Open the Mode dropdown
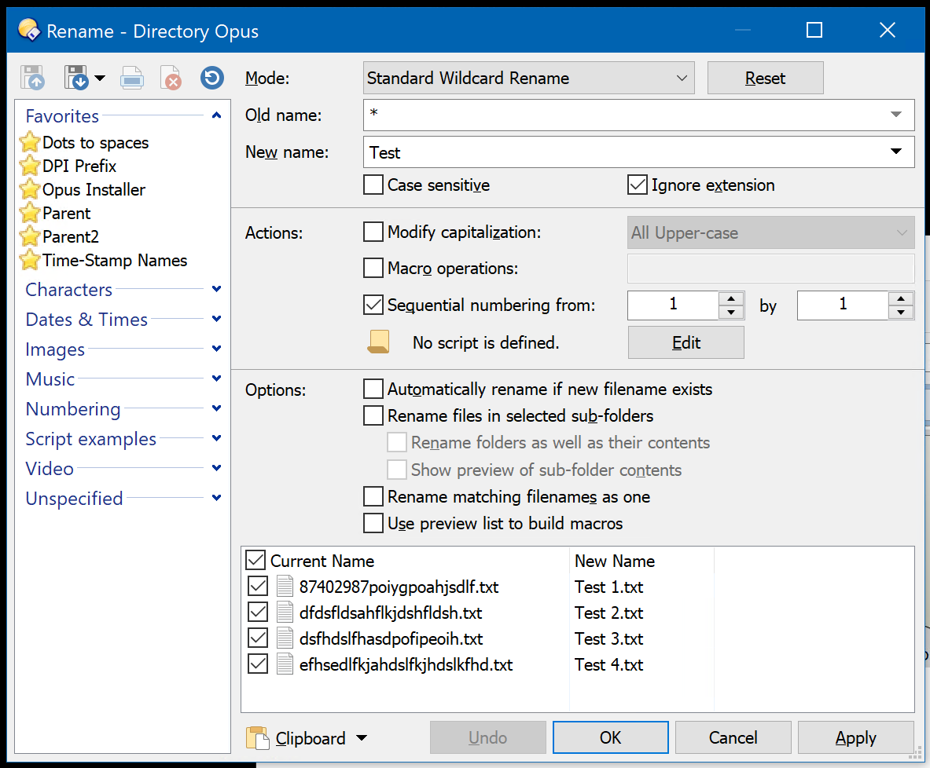The width and height of the screenshot is (930, 768). tap(528, 79)
